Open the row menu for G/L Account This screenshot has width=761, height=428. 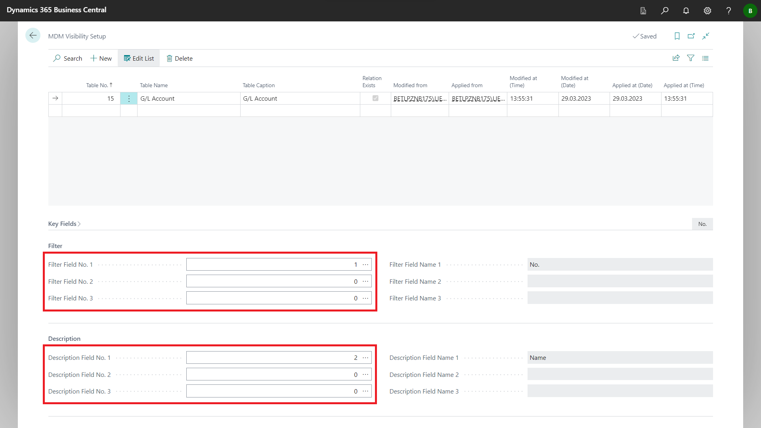pyautogui.click(x=129, y=98)
